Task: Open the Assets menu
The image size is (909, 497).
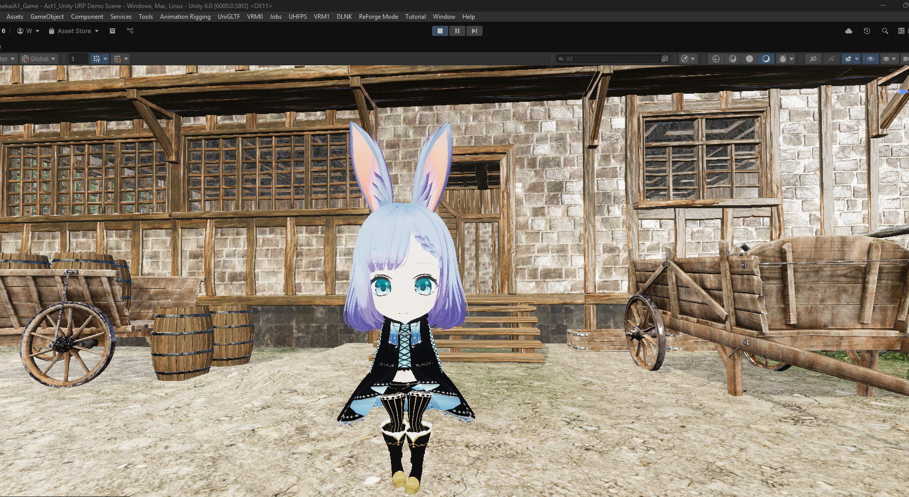Action: coord(15,17)
